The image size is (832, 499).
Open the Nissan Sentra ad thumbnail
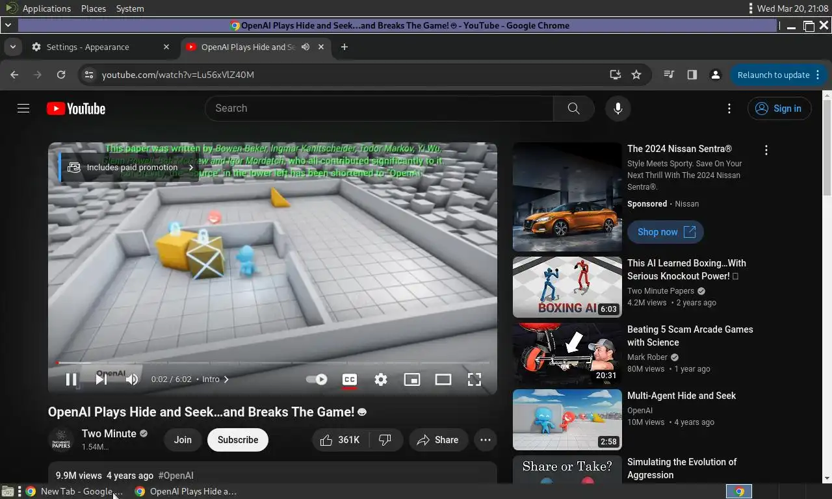coord(567,197)
